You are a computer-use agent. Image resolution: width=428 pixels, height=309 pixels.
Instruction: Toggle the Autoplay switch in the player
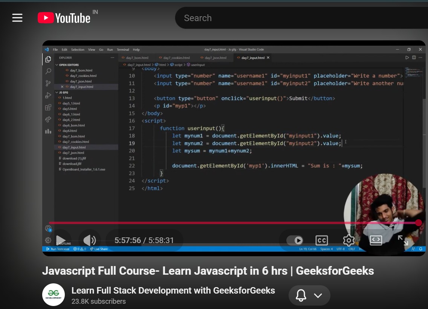pos(295,240)
